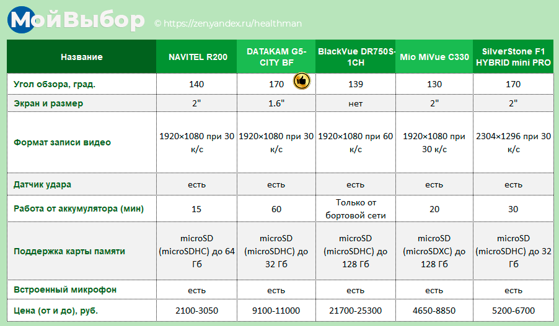Click the МойВыбор logo

click(x=76, y=20)
